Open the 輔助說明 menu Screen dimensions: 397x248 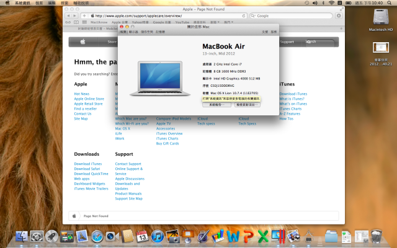(81, 3)
